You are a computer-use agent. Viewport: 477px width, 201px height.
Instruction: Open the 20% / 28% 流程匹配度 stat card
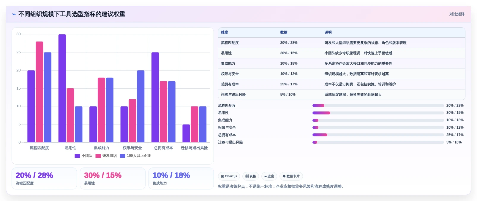44,178
